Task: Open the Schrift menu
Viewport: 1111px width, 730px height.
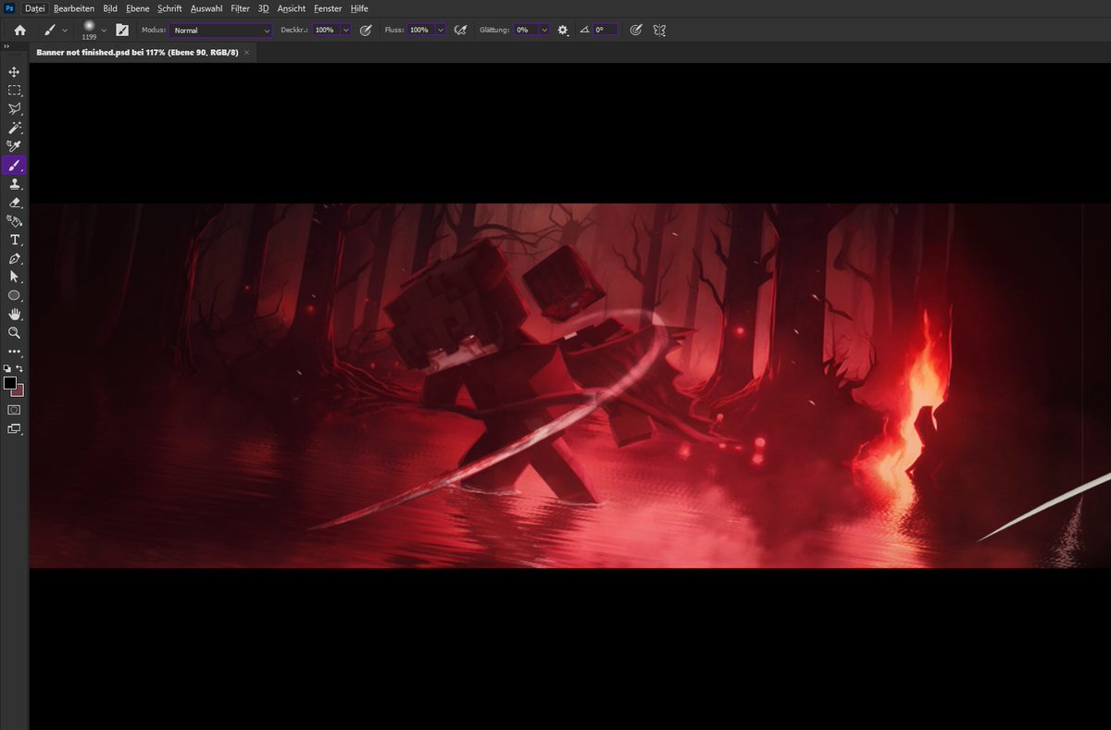Action: [169, 7]
